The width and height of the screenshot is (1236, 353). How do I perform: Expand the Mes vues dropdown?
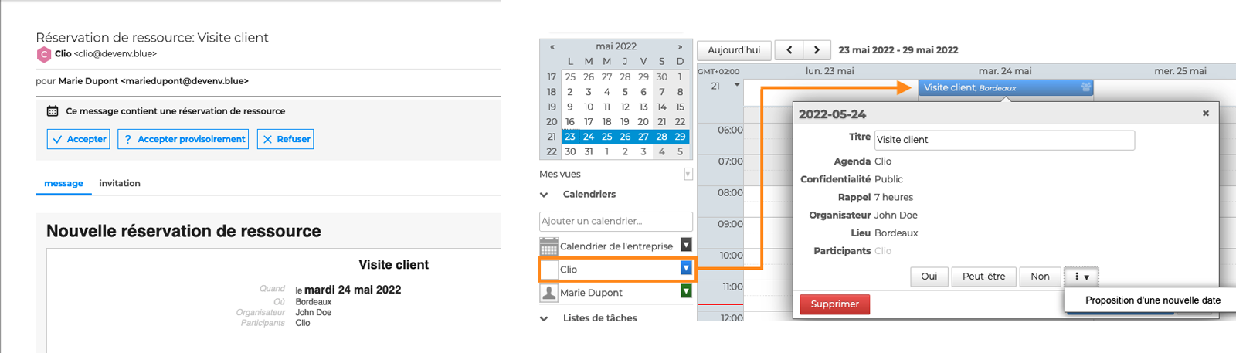pos(688,175)
